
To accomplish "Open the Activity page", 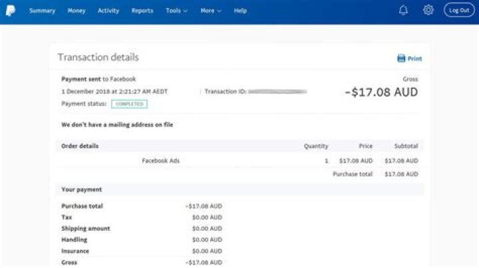I will (108, 11).
